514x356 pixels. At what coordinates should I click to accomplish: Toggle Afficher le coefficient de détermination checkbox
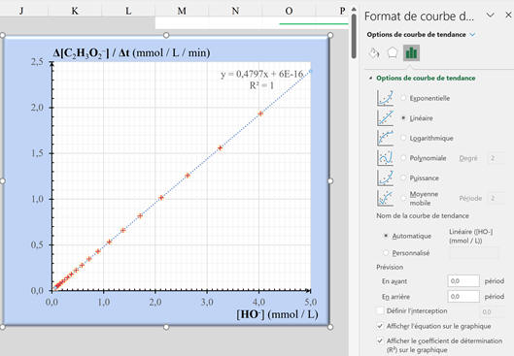coord(380,340)
